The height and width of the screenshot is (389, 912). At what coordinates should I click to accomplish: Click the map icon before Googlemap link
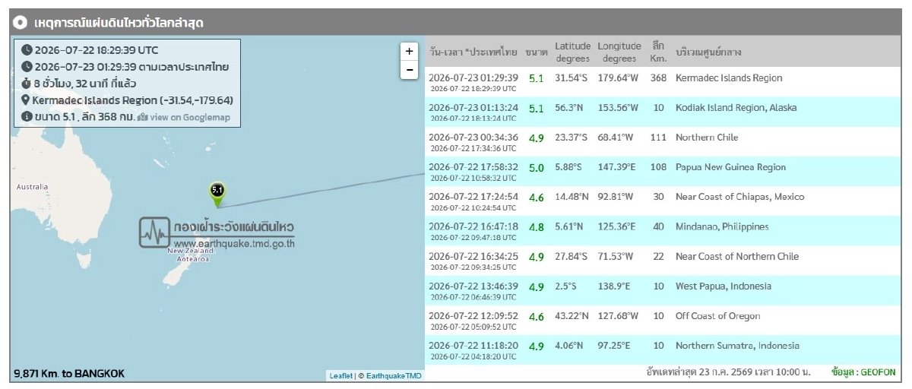click(143, 117)
